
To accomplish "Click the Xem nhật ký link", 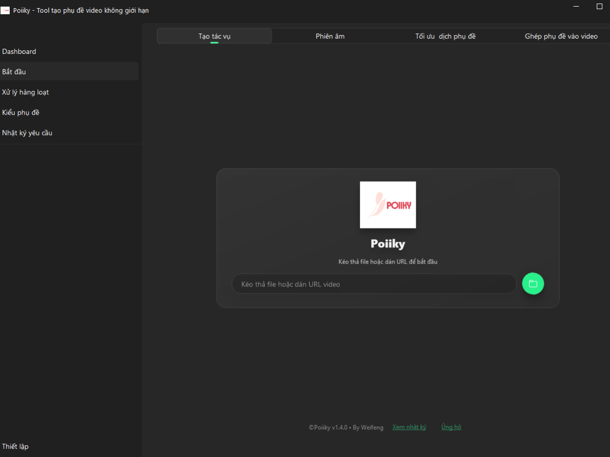I will [x=409, y=427].
